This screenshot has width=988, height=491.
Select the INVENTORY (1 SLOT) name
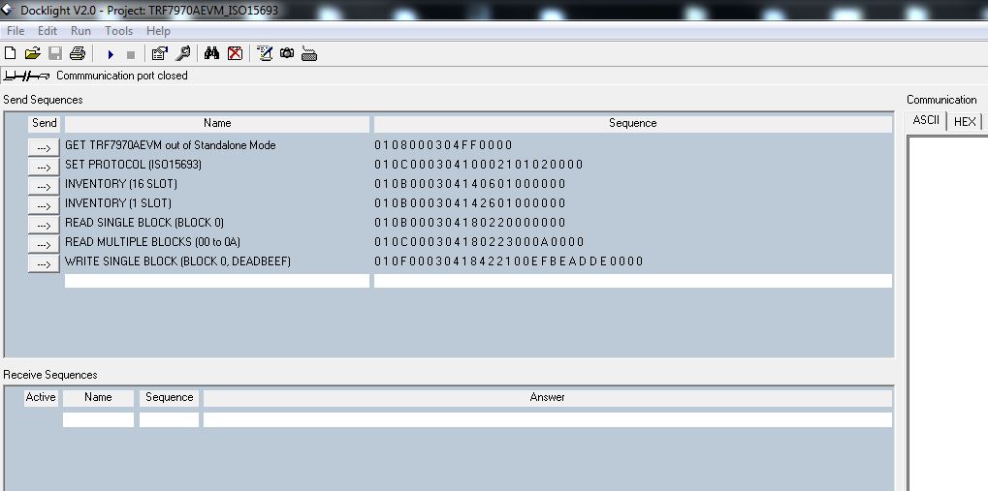[x=118, y=203]
